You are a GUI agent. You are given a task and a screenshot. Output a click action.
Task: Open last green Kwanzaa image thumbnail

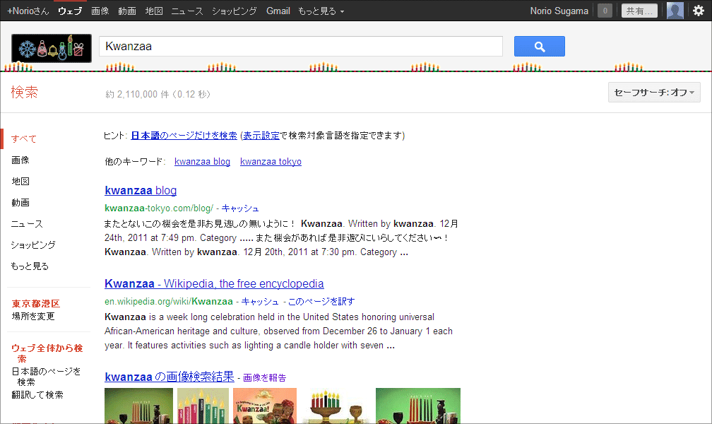(417, 406)
